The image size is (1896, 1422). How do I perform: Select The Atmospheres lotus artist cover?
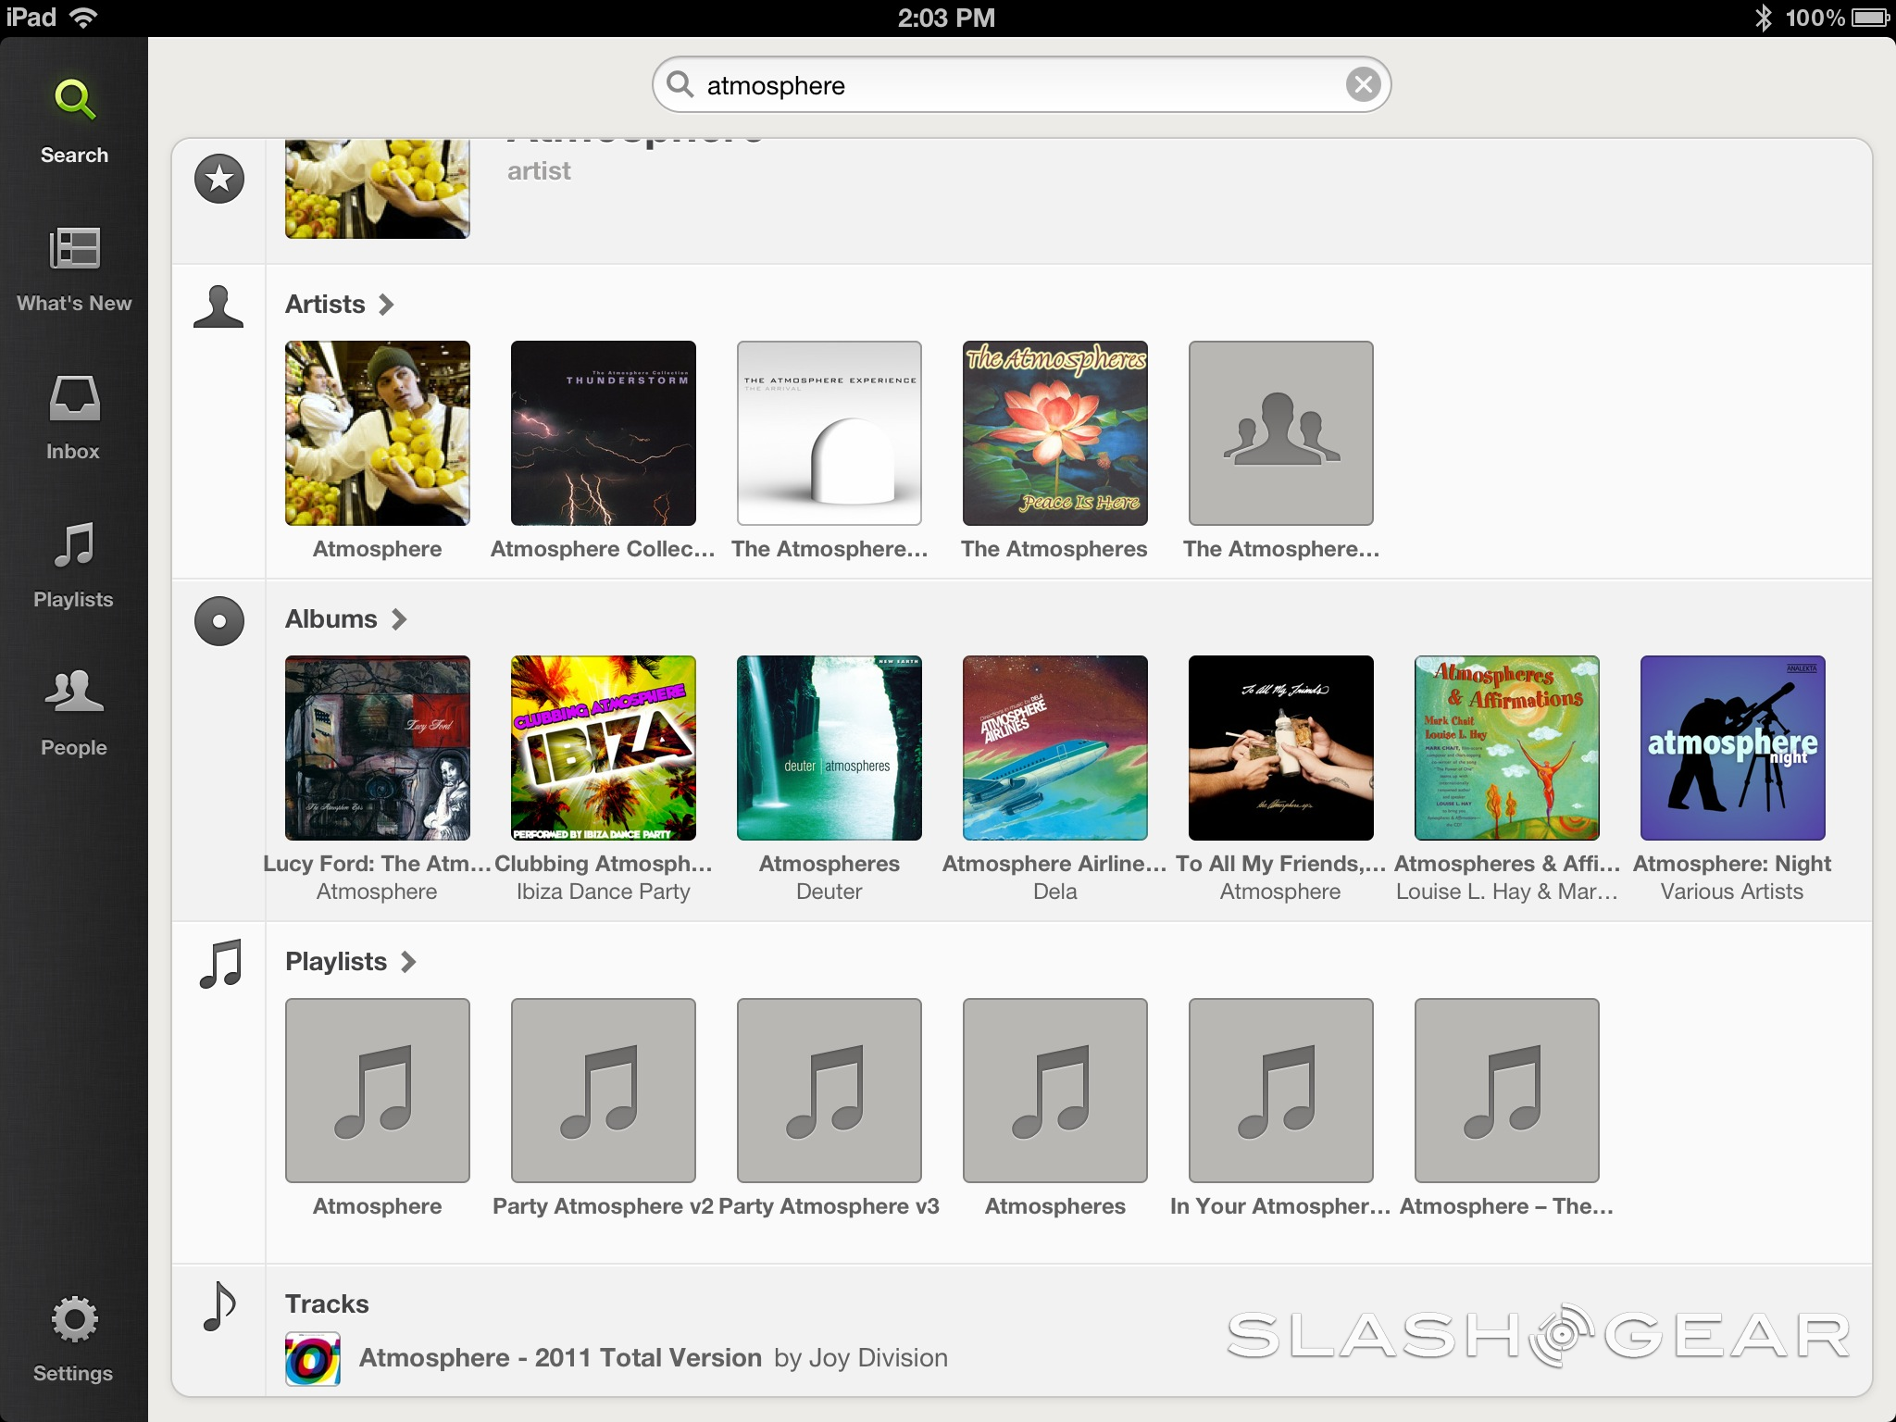(x=1055, y=433)
